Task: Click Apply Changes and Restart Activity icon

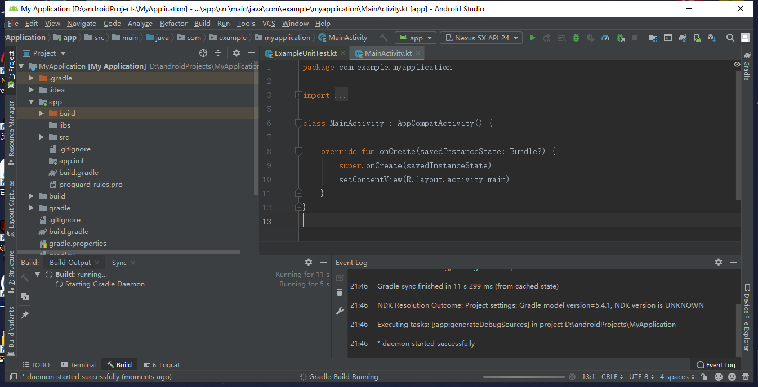Action: pyautogui.click(x=547, y=38)
